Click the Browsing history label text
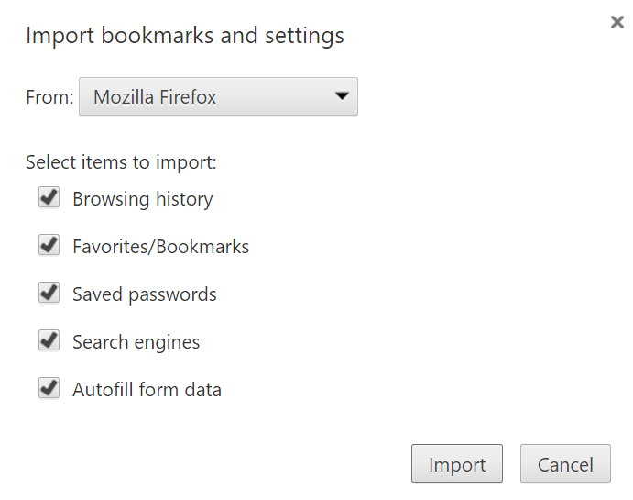Image resolution: width=633 pixels, height=500 pixels. (x=143, y=199)
